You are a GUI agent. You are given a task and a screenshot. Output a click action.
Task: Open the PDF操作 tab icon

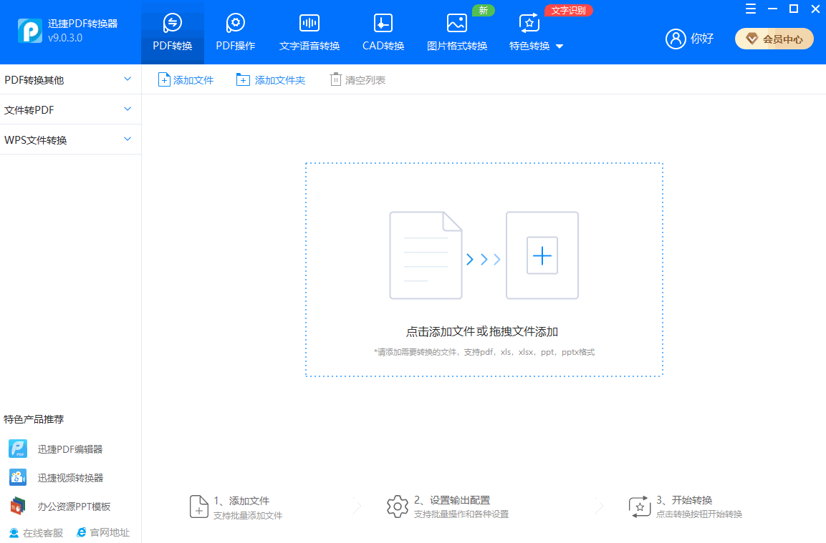point(235,24)
